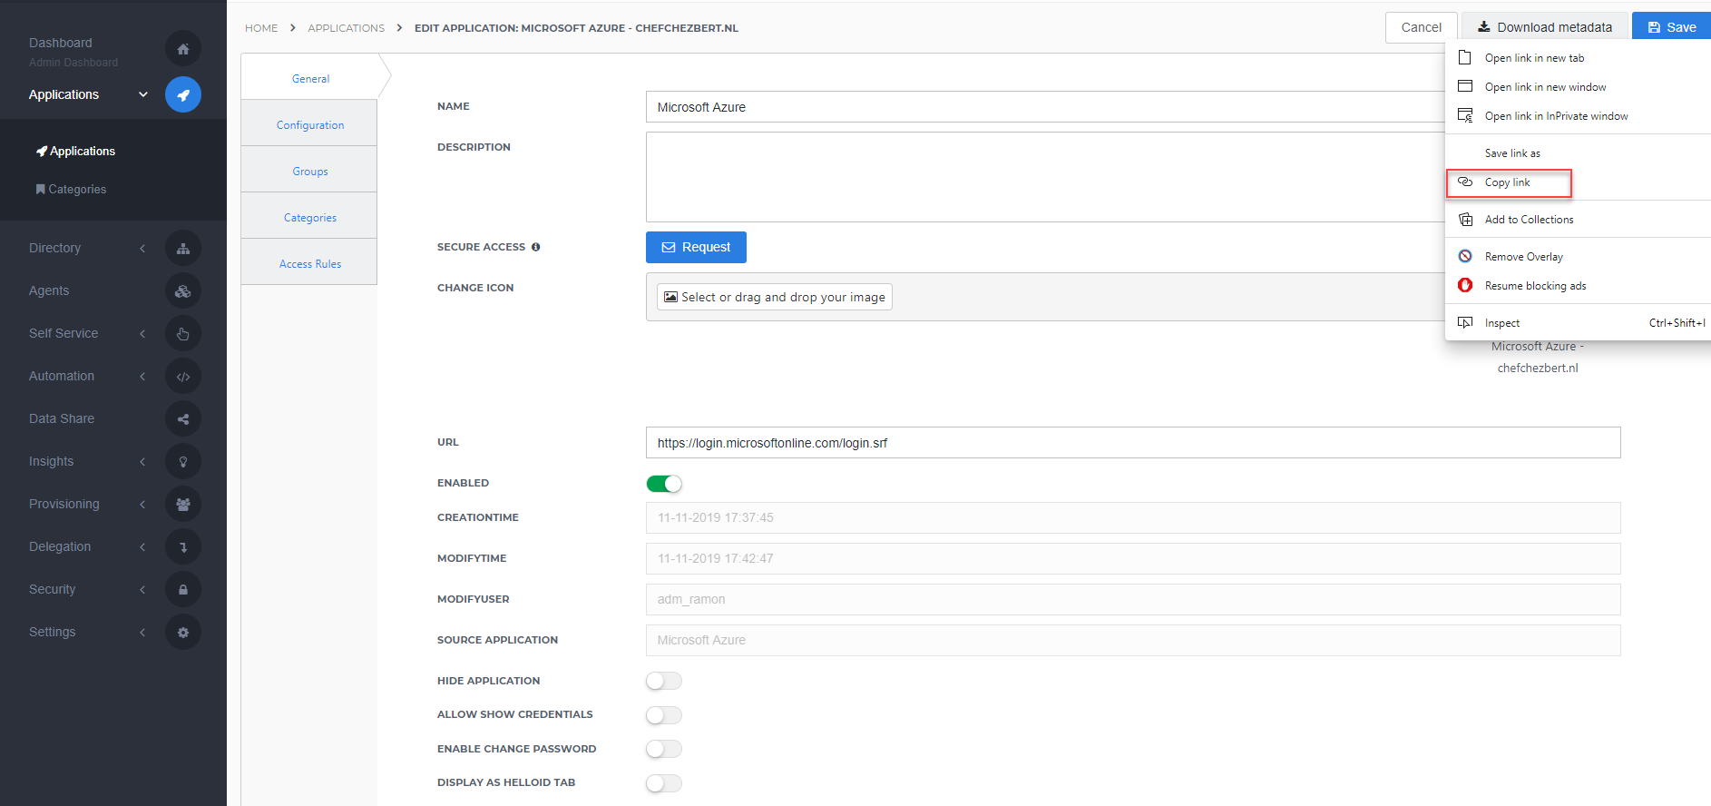Open the Agents sidebar item

49,291
